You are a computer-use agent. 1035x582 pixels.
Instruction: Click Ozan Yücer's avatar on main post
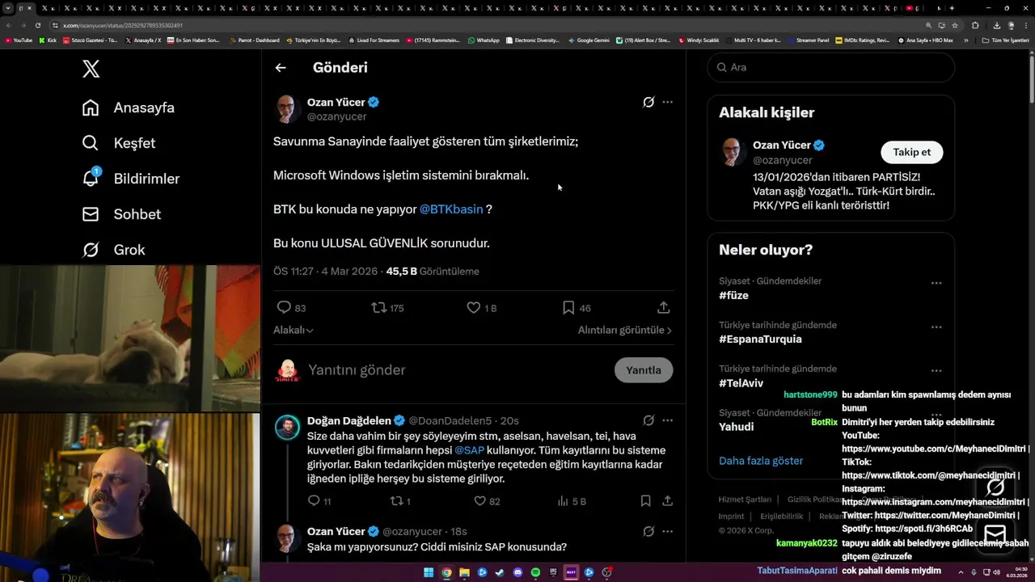[x=286, y=109]
